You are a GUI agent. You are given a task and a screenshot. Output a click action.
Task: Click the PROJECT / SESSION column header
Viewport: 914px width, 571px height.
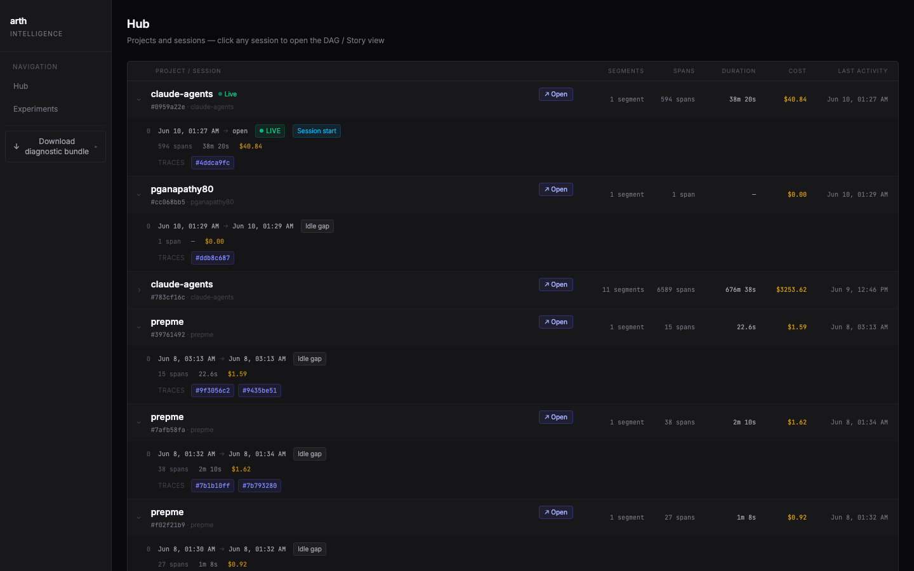189,71
